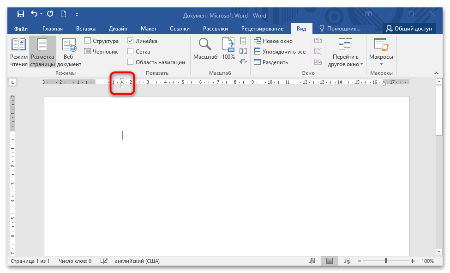The image size is (450, 273).
Task: Select the Вид tab
Action: pyautogui.click(x=301, y=29)
